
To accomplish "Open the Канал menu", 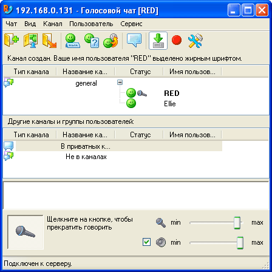I will tap(53, 24).
